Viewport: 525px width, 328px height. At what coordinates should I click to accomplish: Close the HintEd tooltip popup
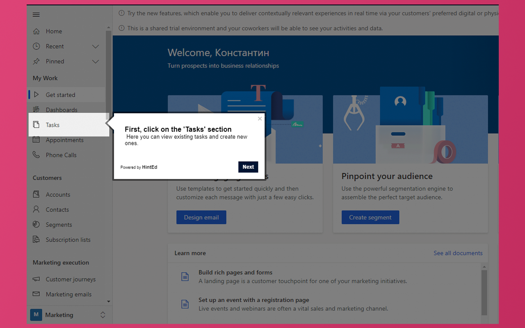click(260, 119)
